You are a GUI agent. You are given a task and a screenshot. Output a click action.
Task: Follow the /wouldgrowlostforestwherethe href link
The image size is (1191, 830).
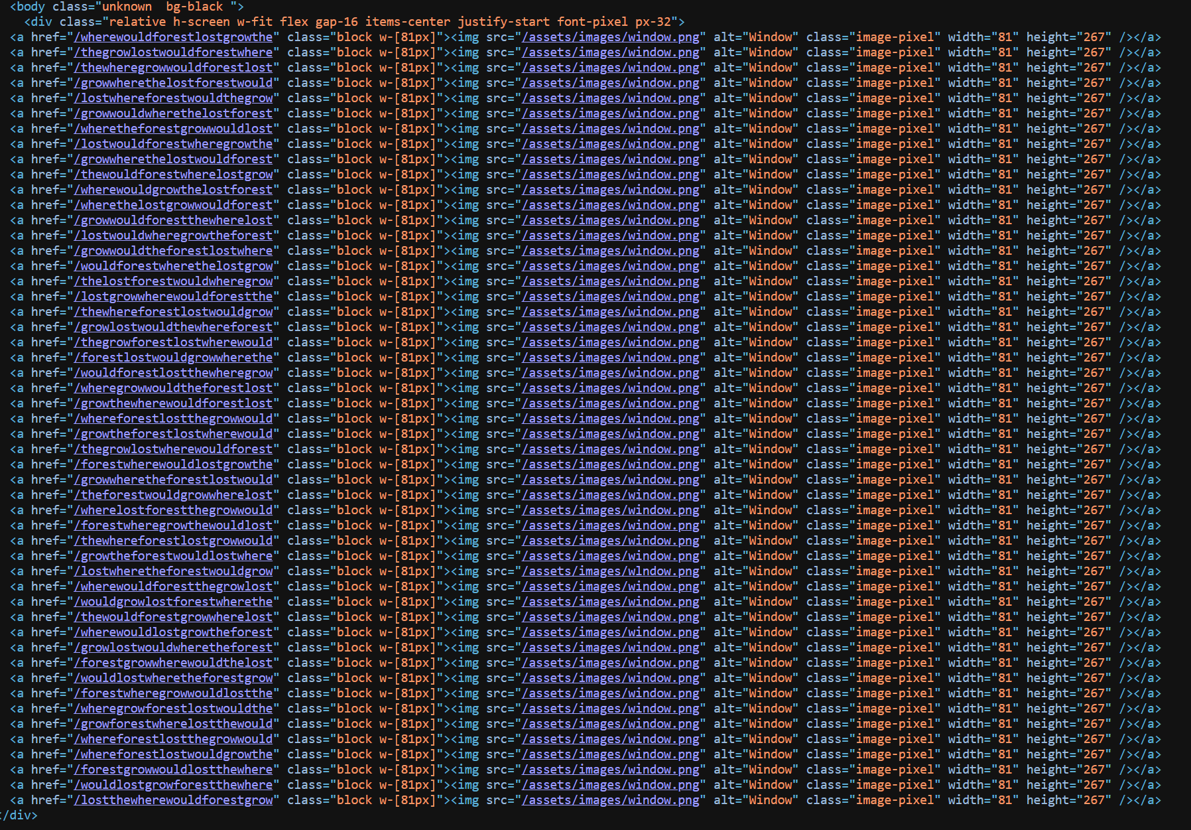pyautogui.click(x=173, y=602)
